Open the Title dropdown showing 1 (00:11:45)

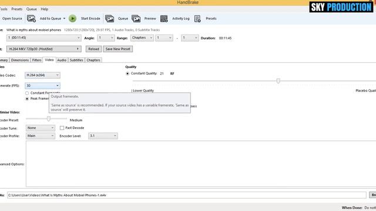point(43,38)
